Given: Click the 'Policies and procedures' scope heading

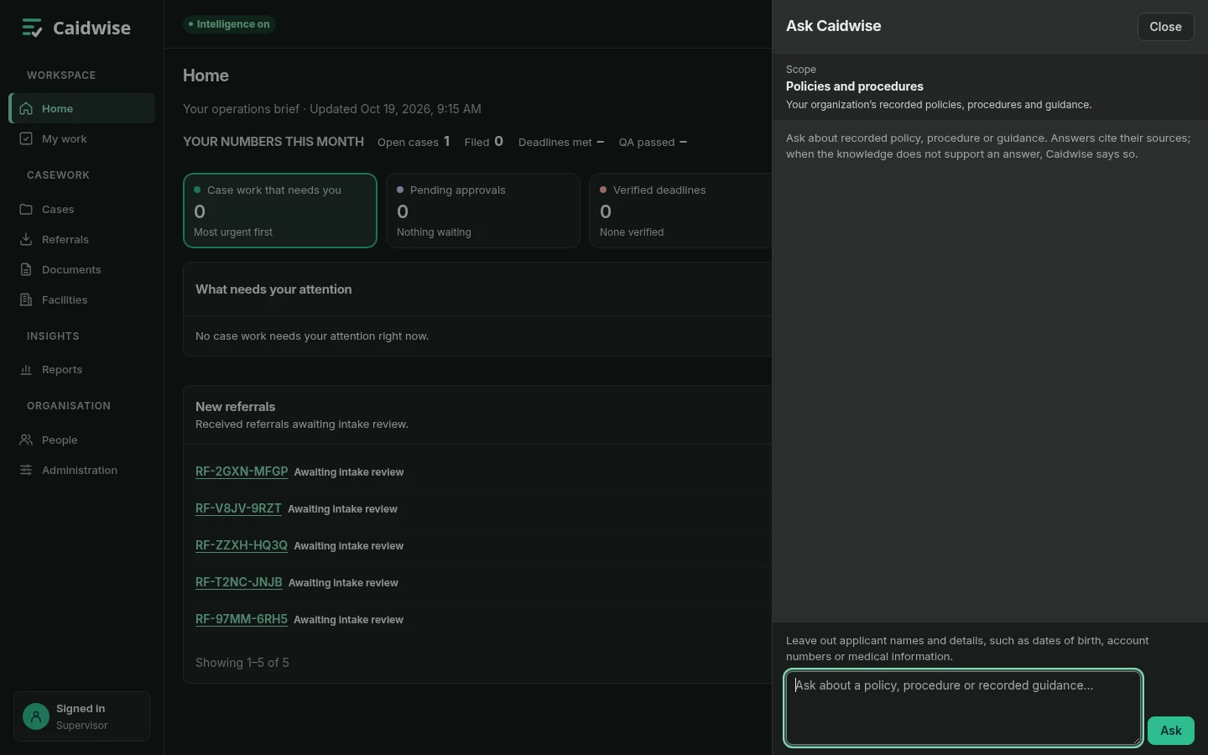Looking at the screenshot, I should click(855, 86).
